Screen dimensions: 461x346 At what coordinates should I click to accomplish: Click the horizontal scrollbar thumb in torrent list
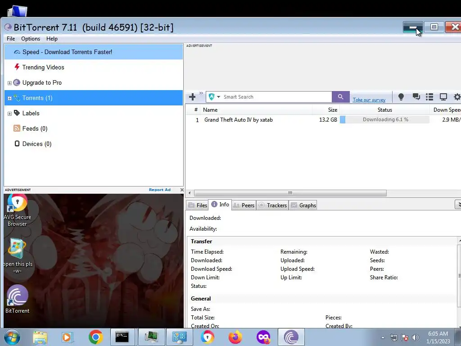click(290, 193)
